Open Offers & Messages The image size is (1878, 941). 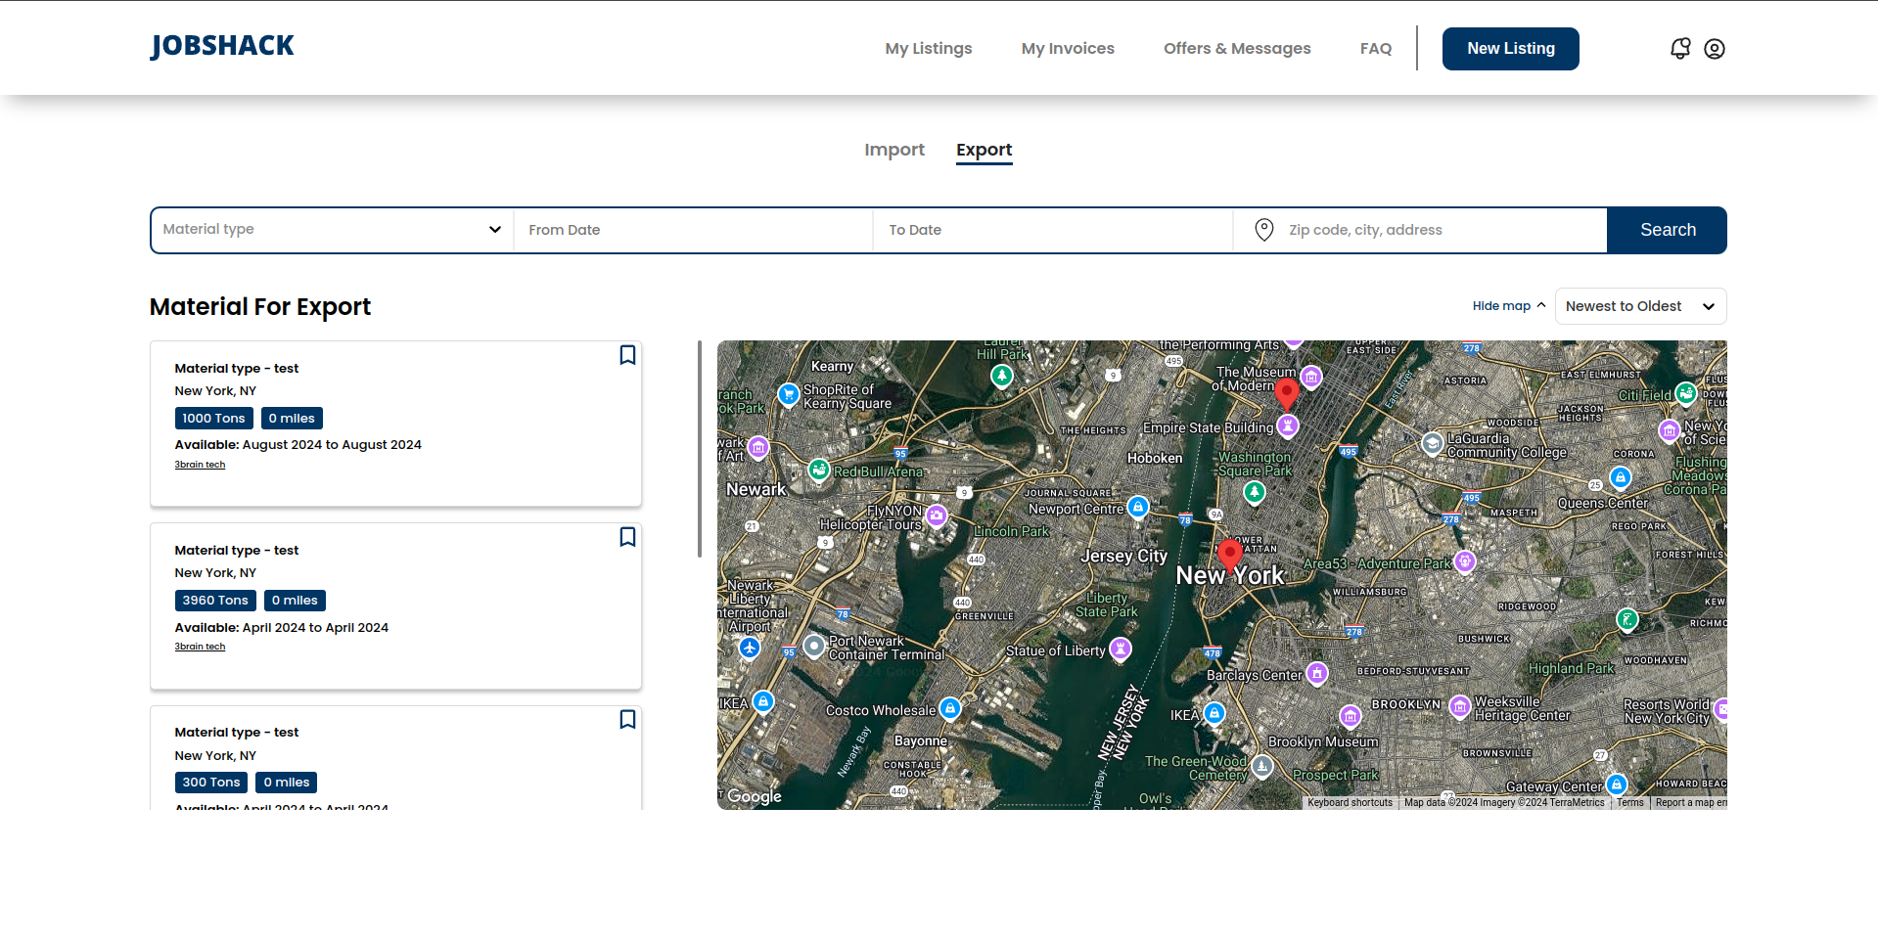(1237, 48)
